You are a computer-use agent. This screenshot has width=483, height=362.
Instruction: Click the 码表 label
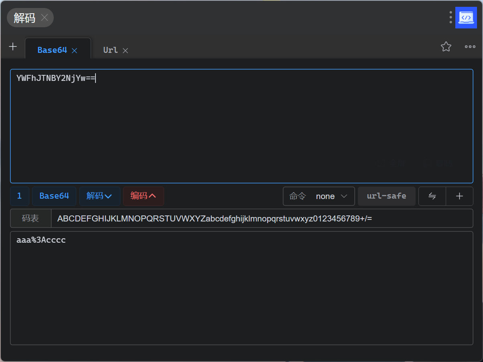click(x=30, y=218)
